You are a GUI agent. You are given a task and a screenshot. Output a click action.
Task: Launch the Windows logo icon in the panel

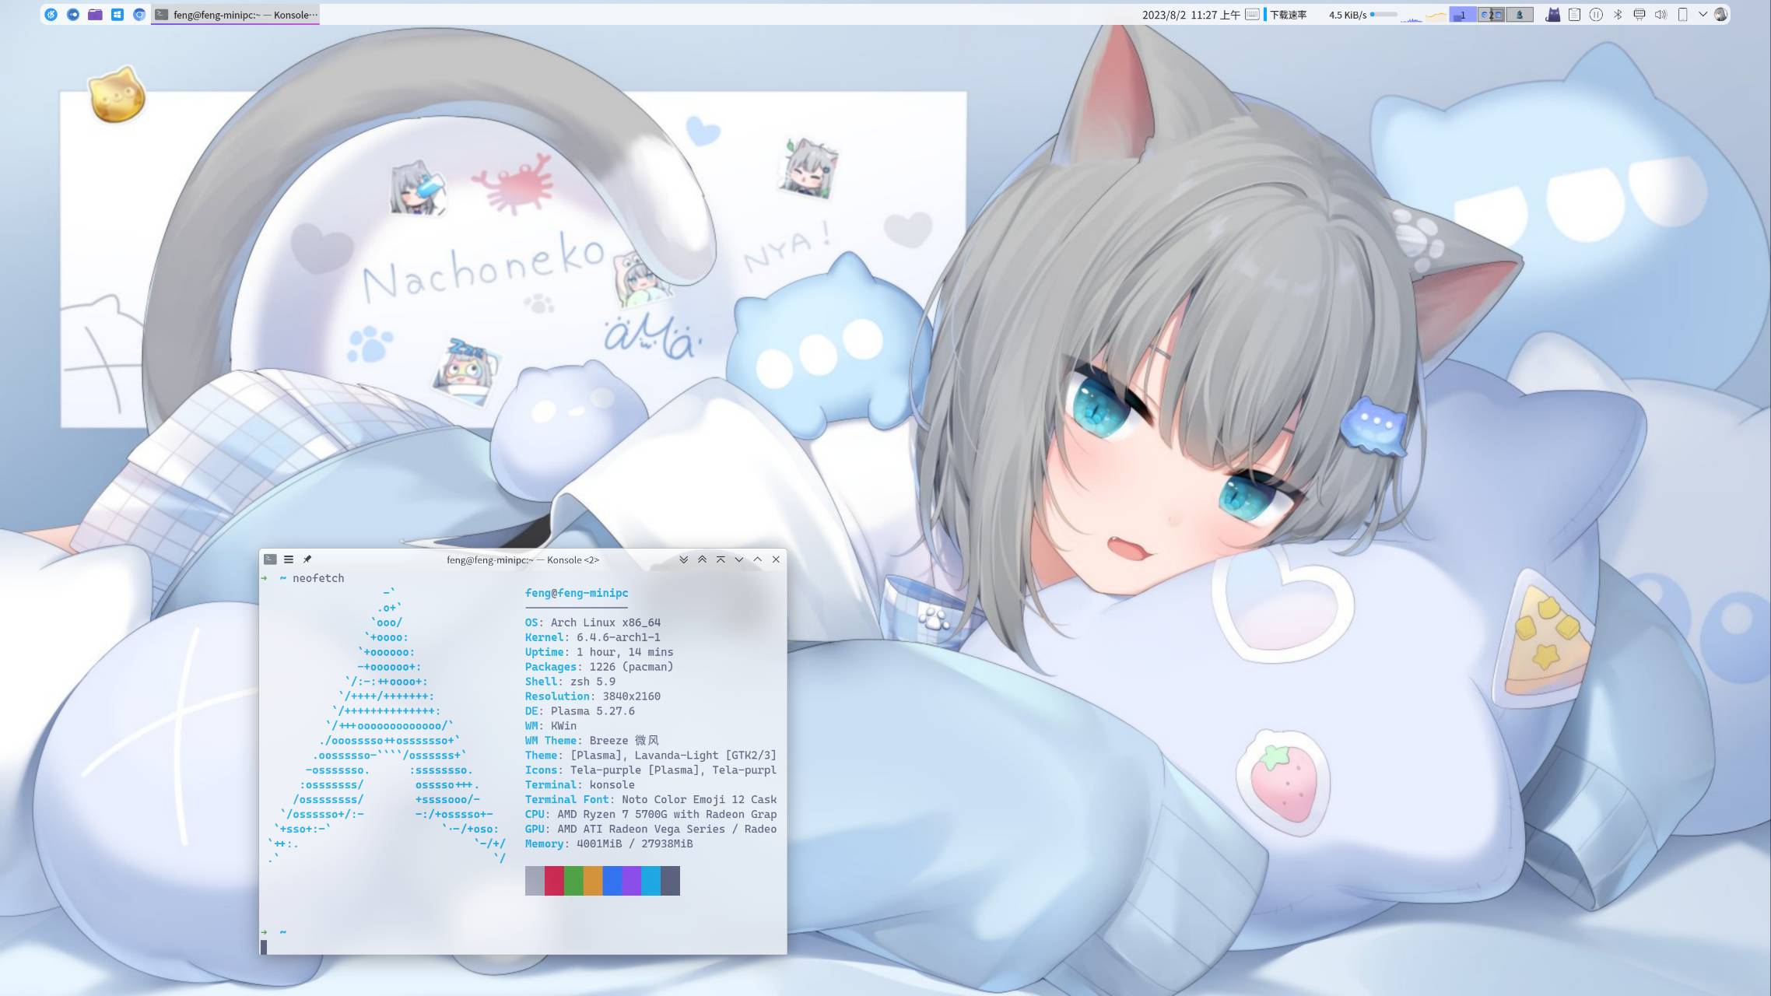pos(117,14)
